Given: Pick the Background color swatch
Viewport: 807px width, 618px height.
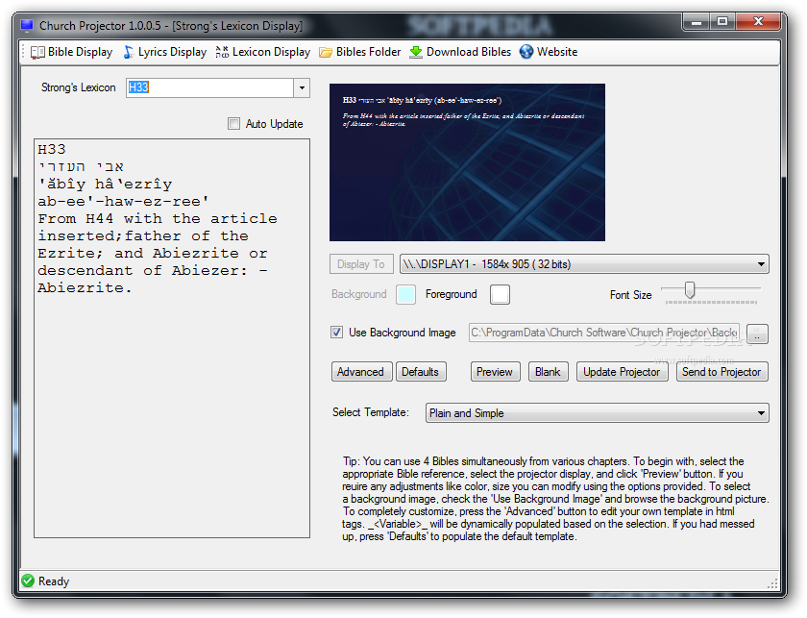Looking at the screenshot, I should point(405,294).
